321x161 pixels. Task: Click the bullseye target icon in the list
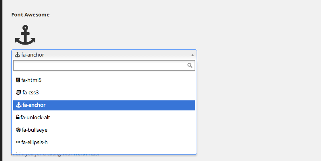click(18, 130)
